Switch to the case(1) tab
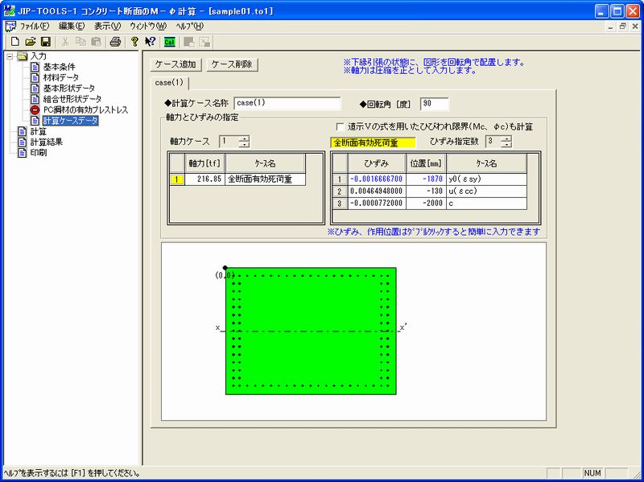 click(170, 82)
